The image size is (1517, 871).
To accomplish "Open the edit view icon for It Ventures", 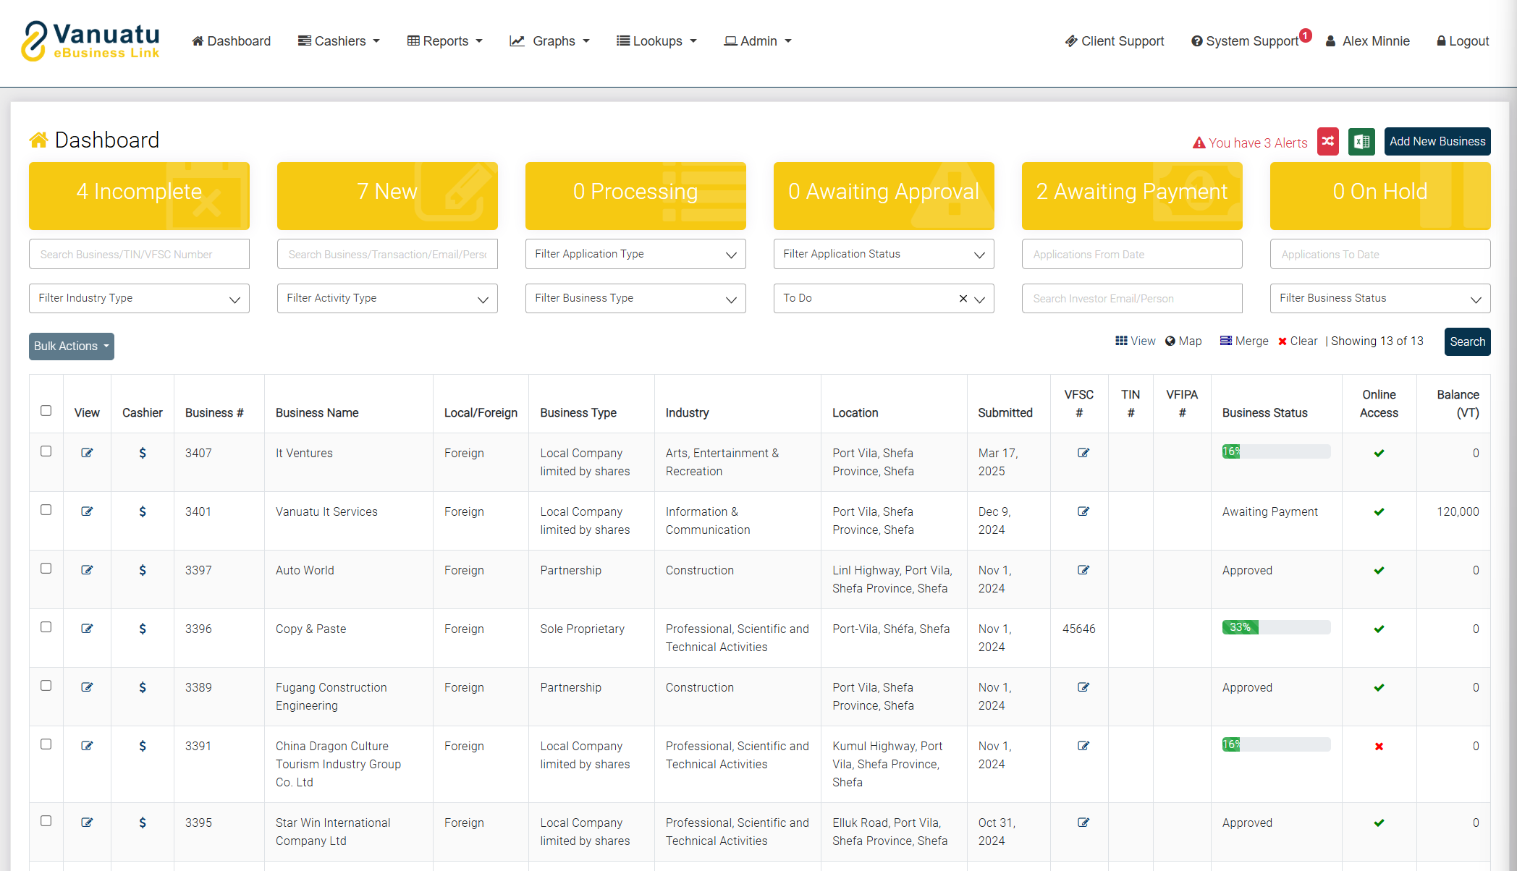I will [x=87, y=453].
